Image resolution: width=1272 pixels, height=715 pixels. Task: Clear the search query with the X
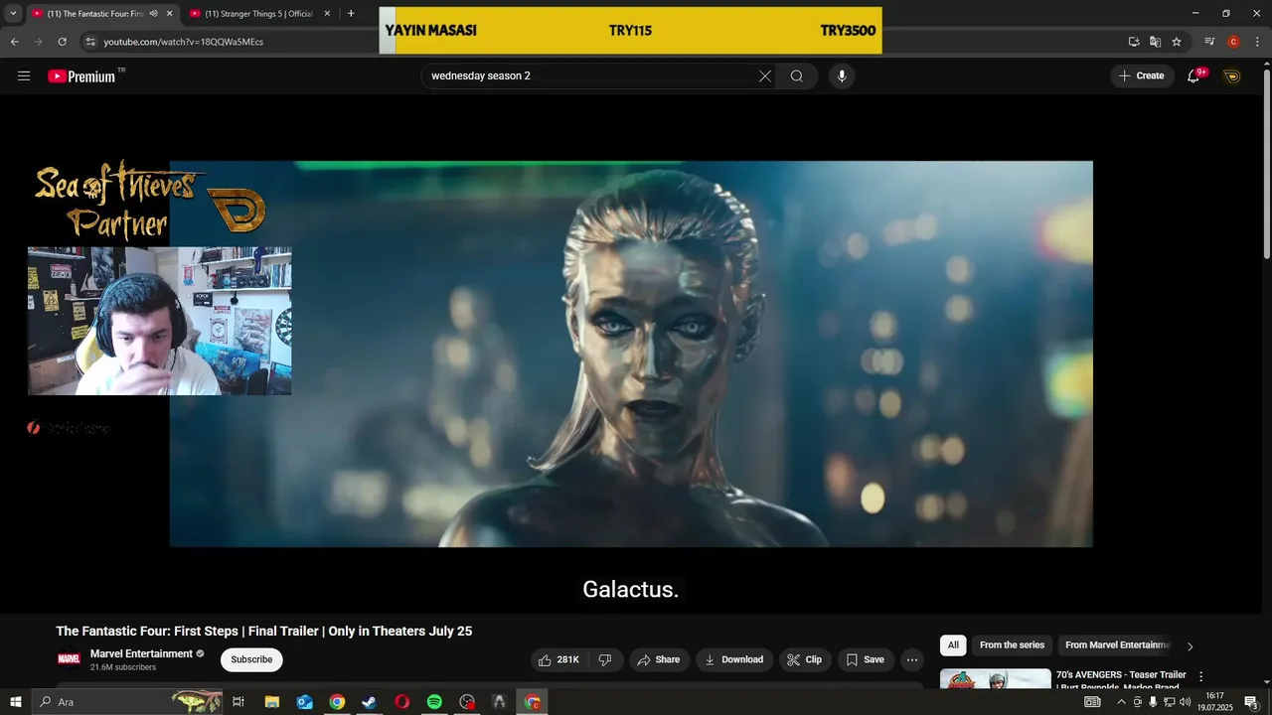click(765, 76)
